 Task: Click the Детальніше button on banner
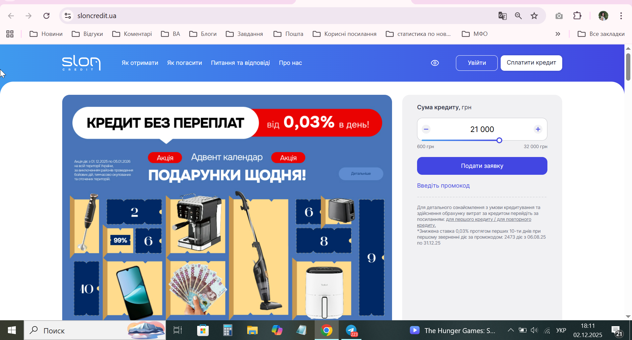361,173
